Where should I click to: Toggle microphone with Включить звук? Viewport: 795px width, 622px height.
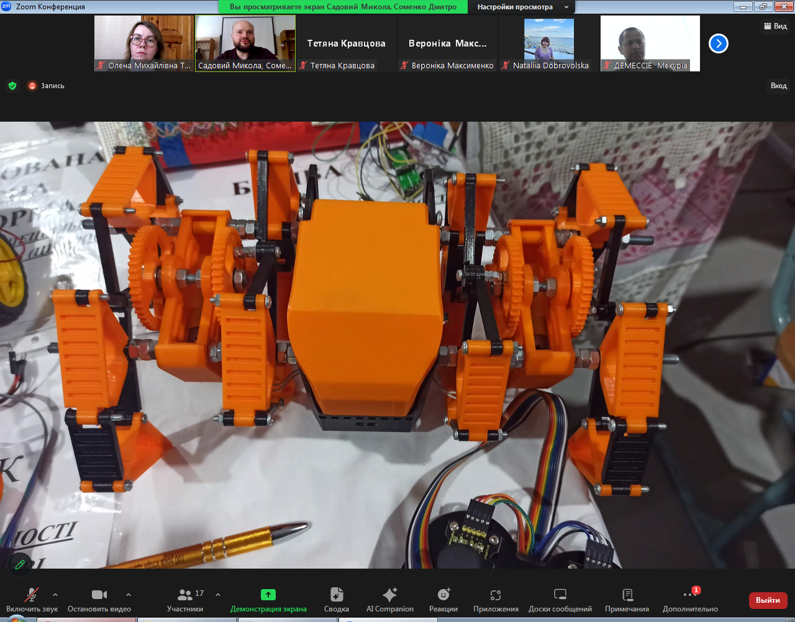point(31,600)
